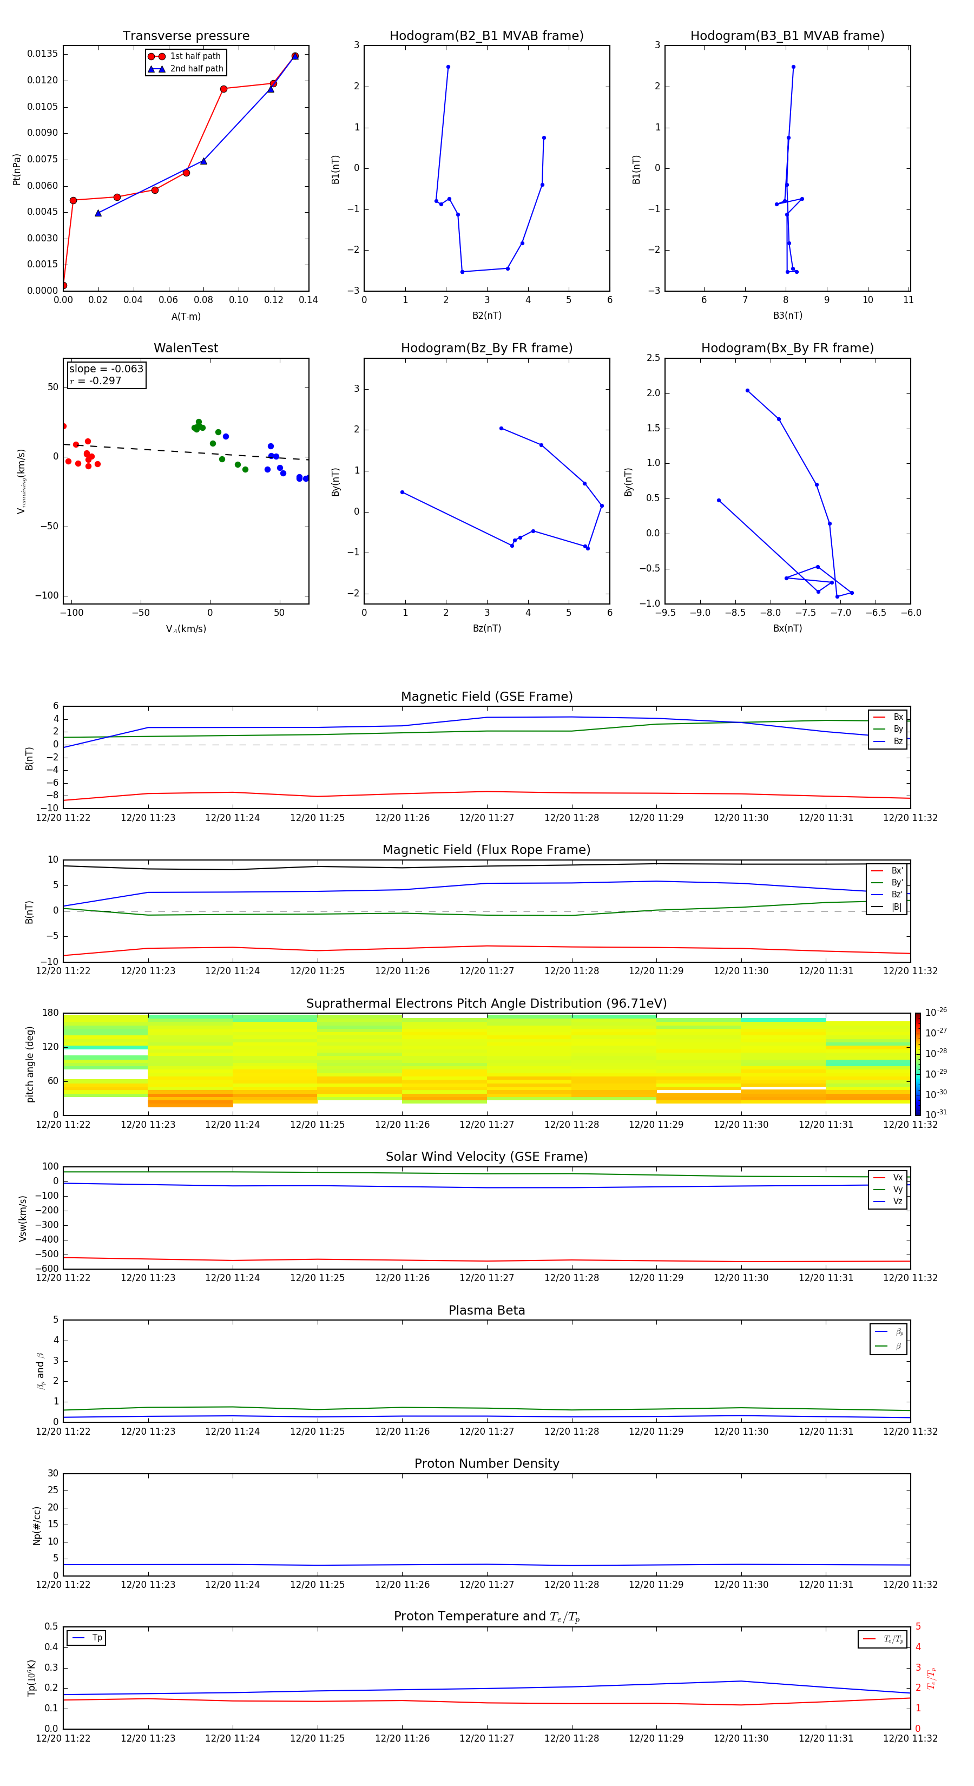Click the Vy entry in the solar wind legend

888,1190
